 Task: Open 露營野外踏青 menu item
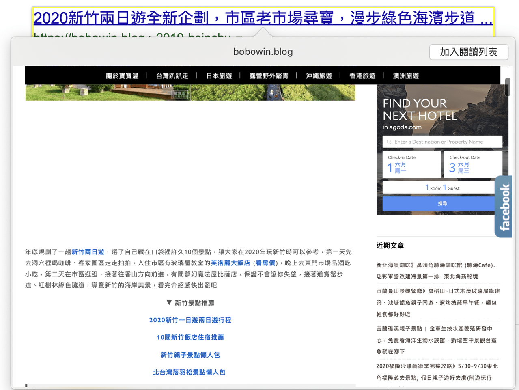(269, 76)
